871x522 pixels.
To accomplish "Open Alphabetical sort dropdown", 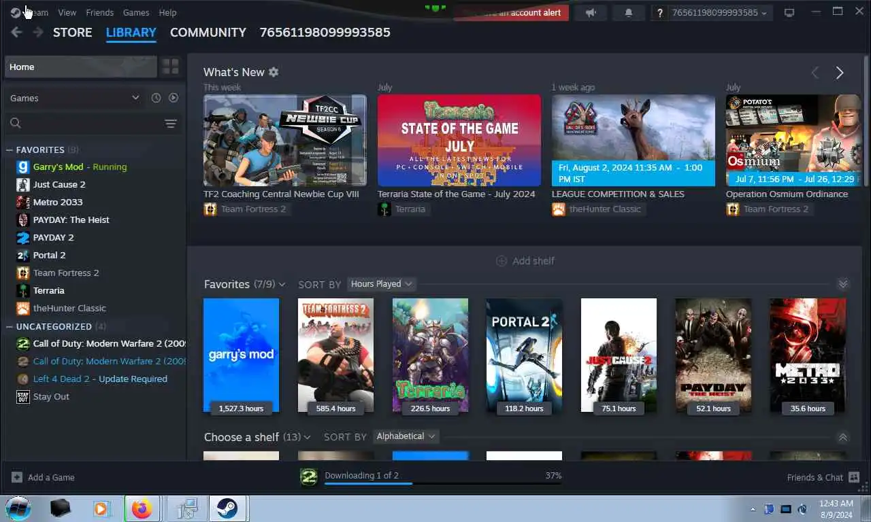I will (406, 436).
